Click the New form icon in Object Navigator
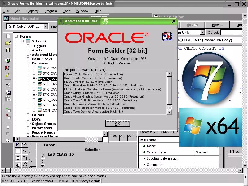Image resolution: width=248 pixels, height=186 pixels. tap(8, 36)
